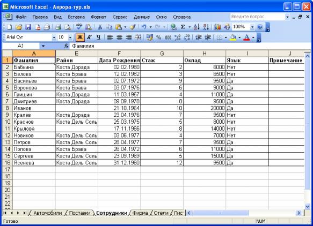
Task: Click the next sheet navigation arrow
Action: point(18,213)
